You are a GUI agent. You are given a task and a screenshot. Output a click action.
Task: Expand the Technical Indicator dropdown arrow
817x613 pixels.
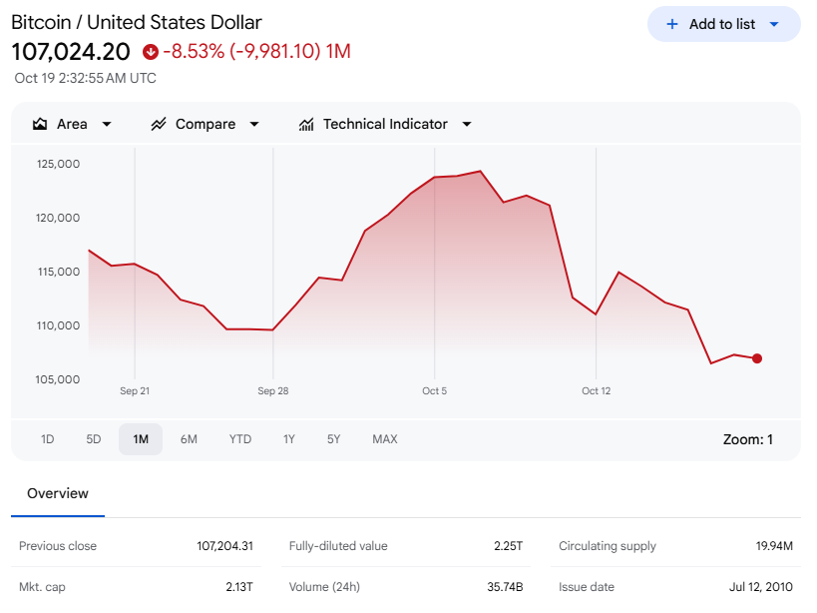pos(467,124)
